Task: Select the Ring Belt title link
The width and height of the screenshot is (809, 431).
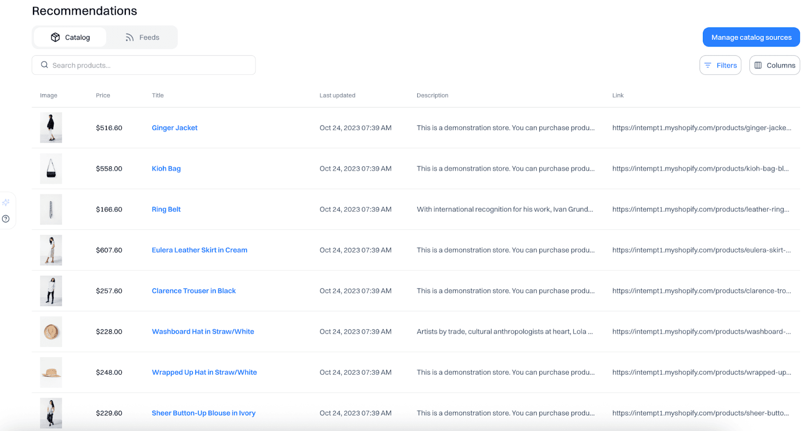Action: point(166,209)
